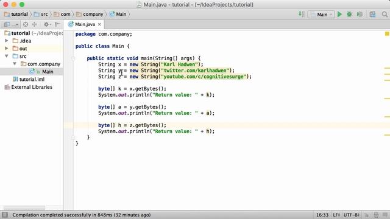The image size is (390, 219).
Task: Click the Make Project build icon
Action: click(x=302, y=14)
